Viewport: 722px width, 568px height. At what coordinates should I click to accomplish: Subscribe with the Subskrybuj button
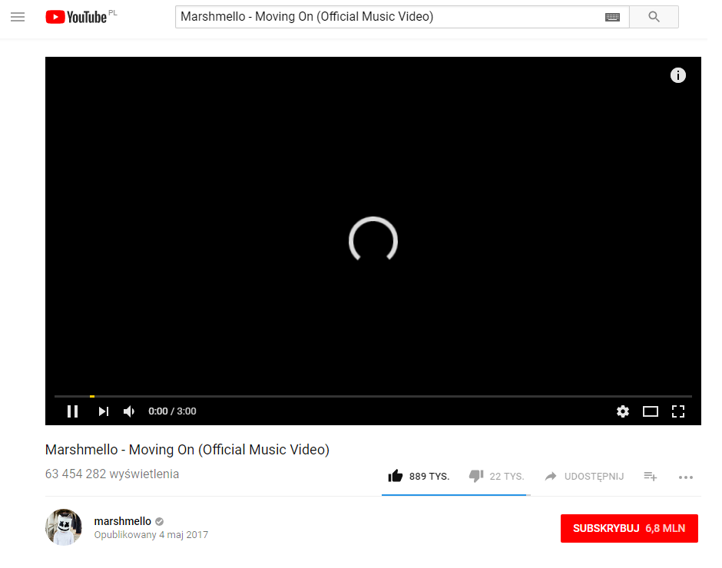click(629, 528)
